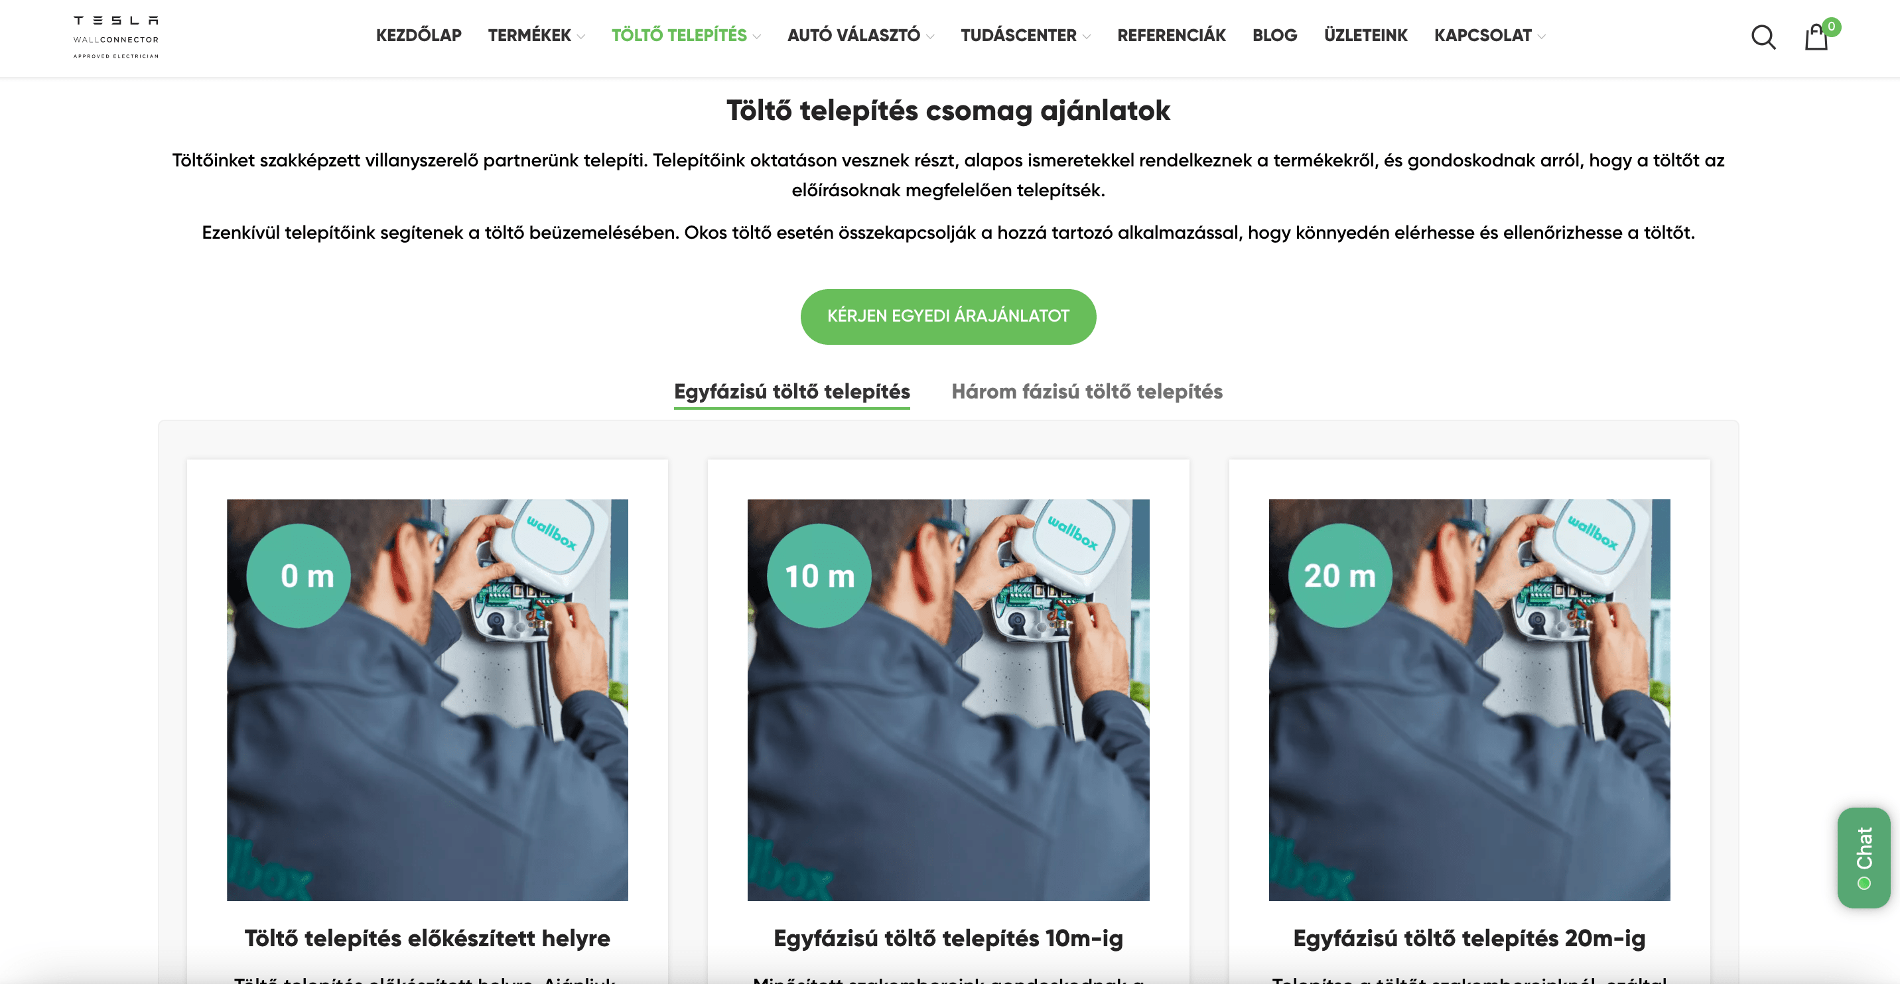Open the green Chat widget
Screen dimensions: 1900x984
coord(1864,857)
